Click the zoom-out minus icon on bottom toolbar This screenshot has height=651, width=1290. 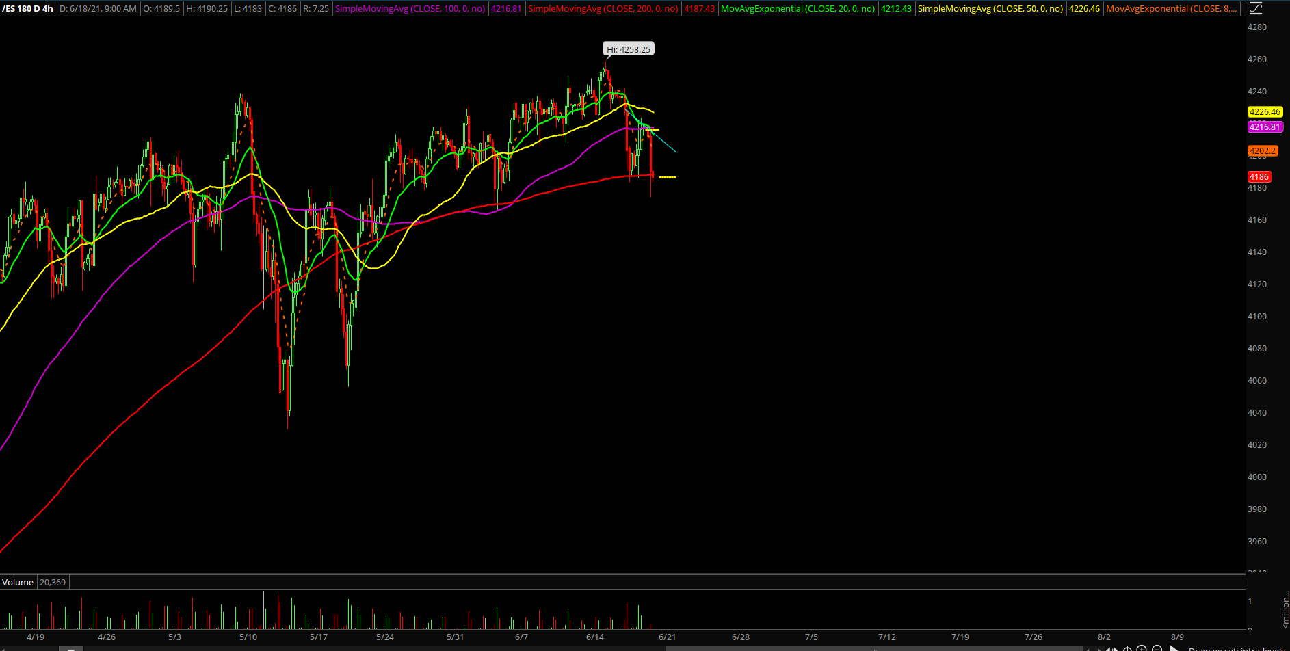click(1157, 648)
